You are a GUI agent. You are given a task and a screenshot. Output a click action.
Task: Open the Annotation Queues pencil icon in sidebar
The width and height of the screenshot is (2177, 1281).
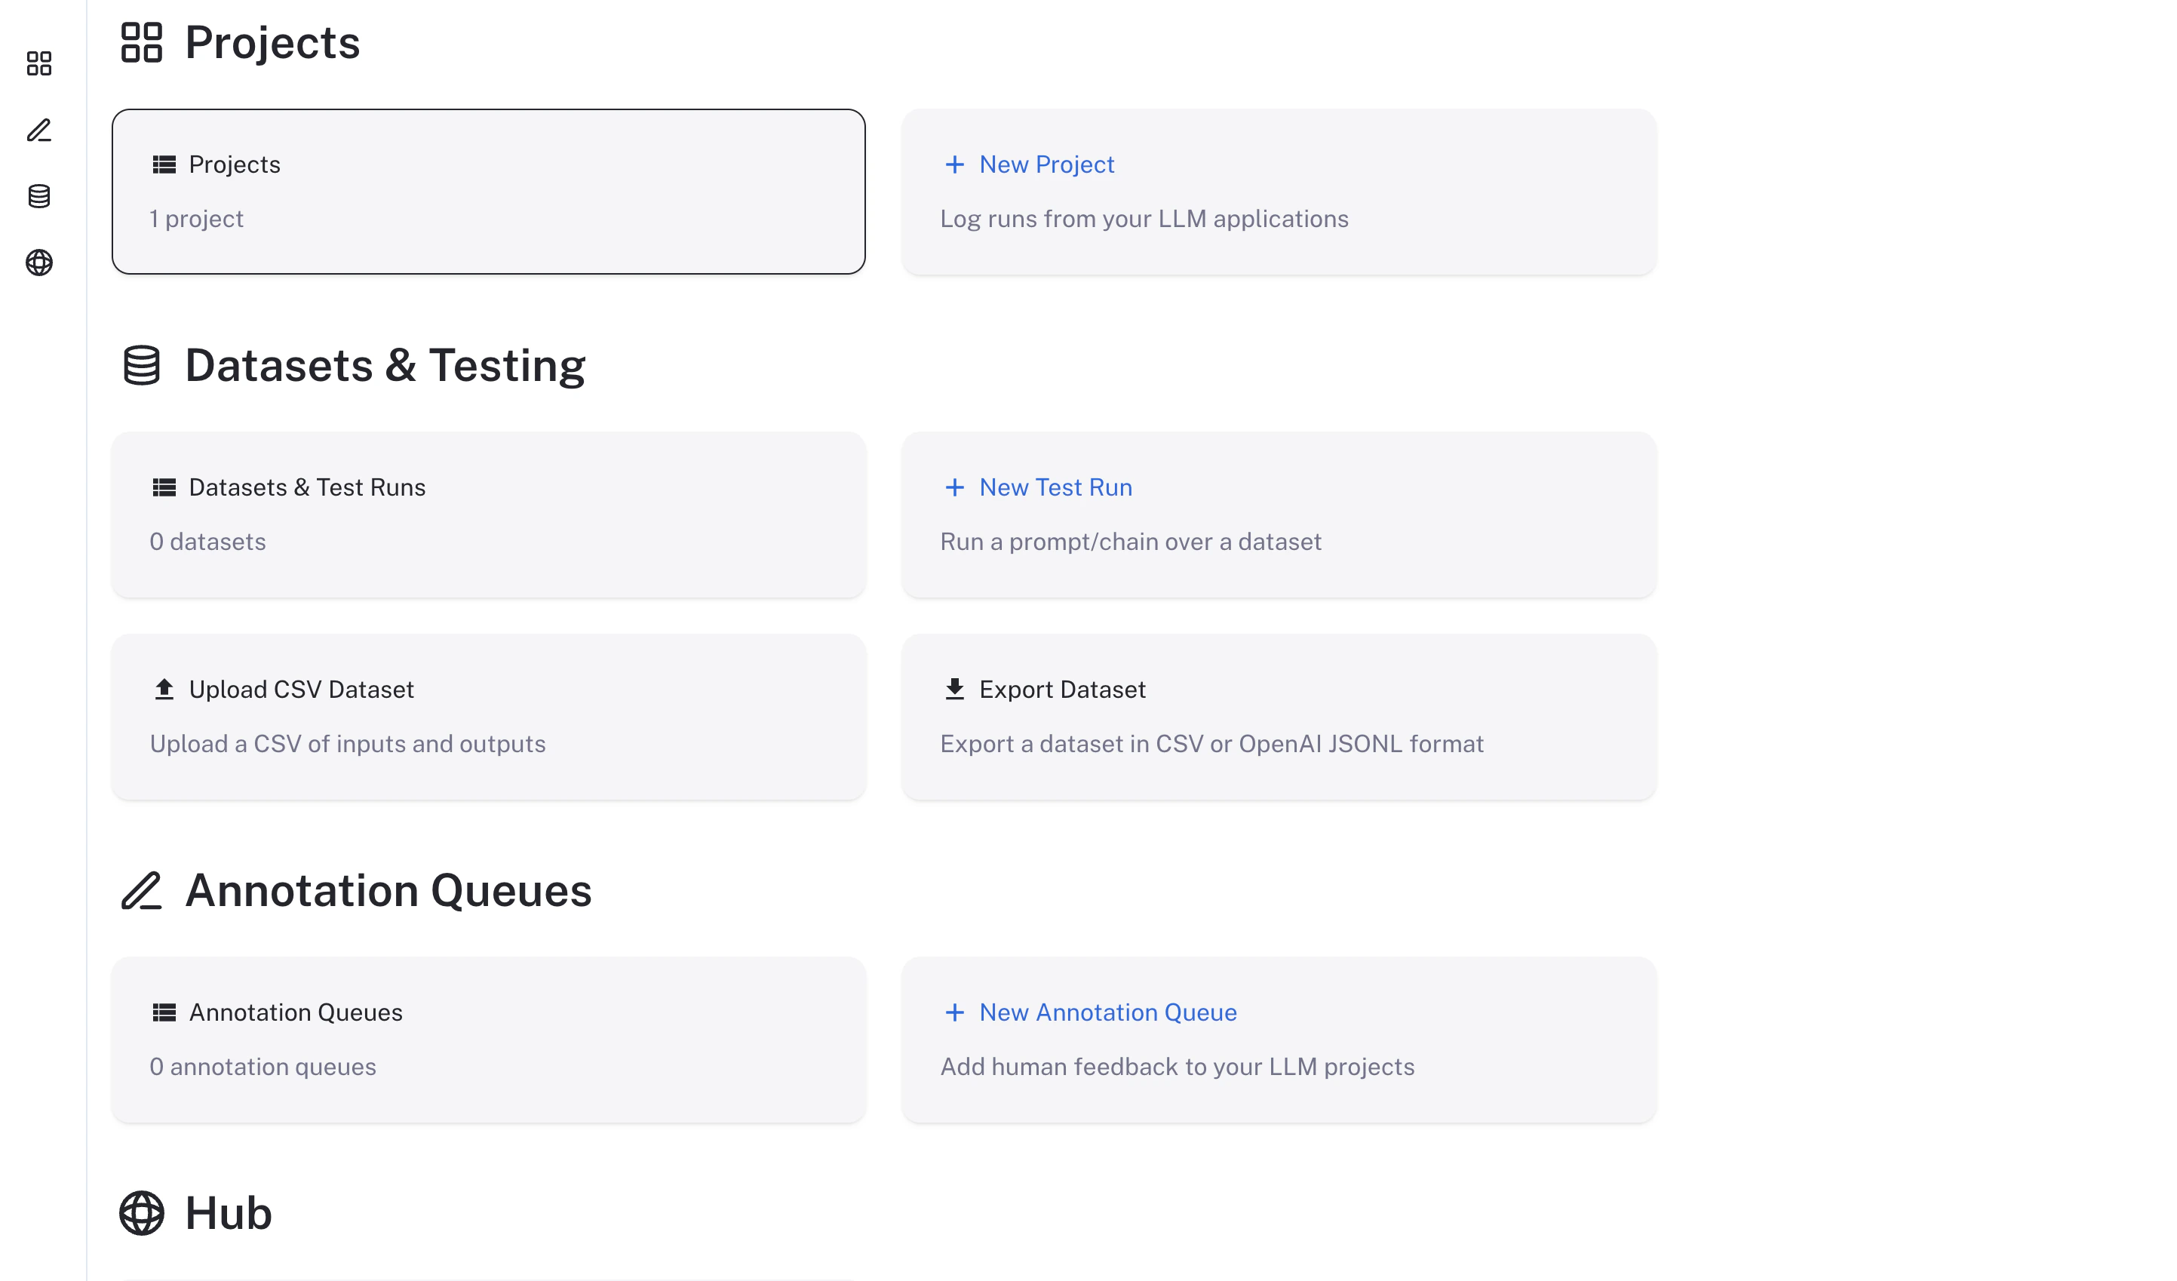coord(40,131)
